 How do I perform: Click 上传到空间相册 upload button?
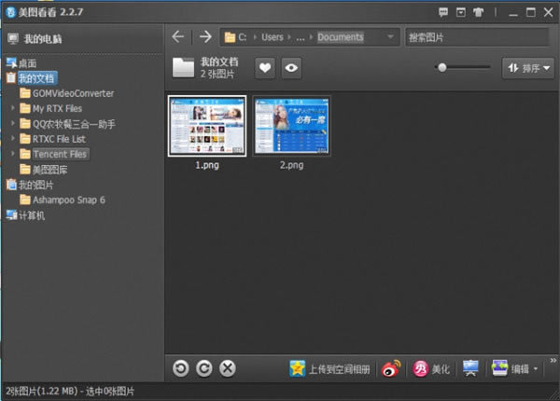pos(329,369)
